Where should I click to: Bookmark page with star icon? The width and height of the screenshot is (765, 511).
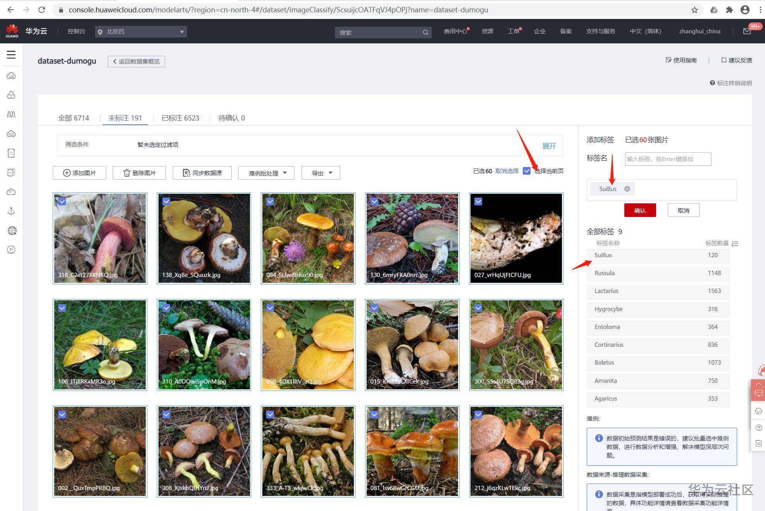[x=694, y=10]
